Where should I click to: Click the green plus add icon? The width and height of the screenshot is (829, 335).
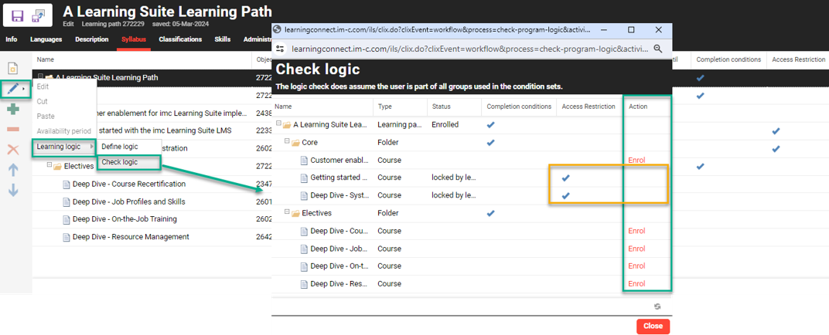(13, 109)
